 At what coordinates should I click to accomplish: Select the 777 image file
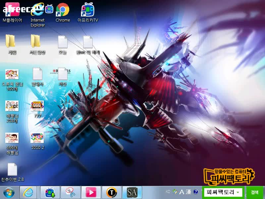pyautogui.click(x=37, y=106)
